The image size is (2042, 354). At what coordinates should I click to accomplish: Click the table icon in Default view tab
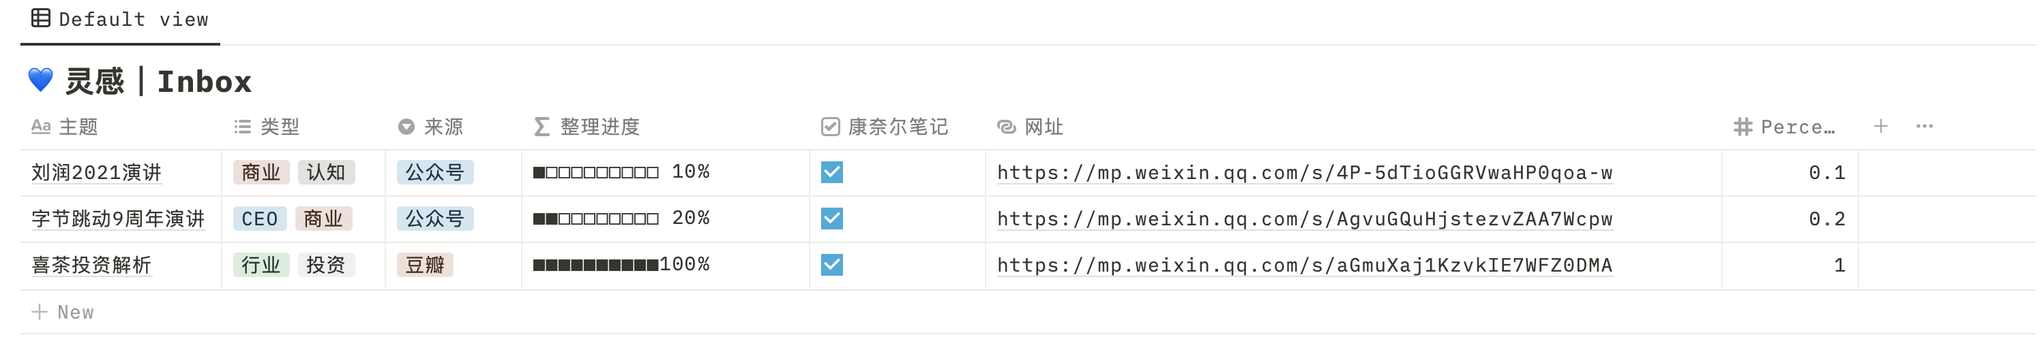point(40,18)
